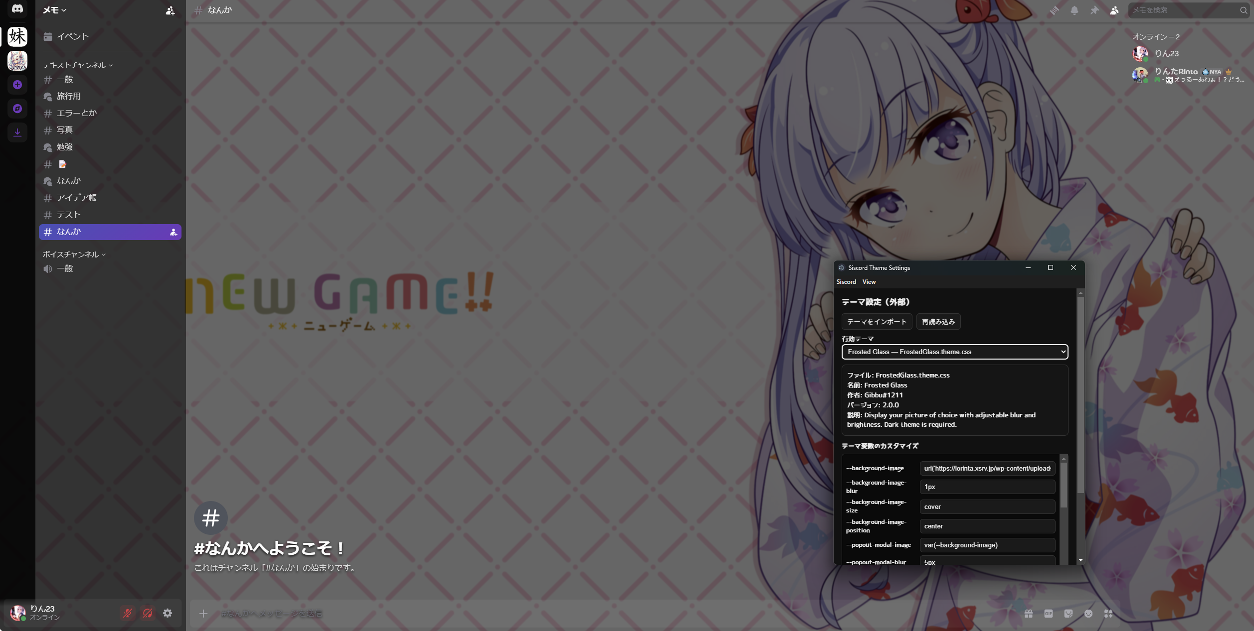Open the 有効テーマ Frosted Glass dropdown
1254x631 pixels.
(954, 352)
